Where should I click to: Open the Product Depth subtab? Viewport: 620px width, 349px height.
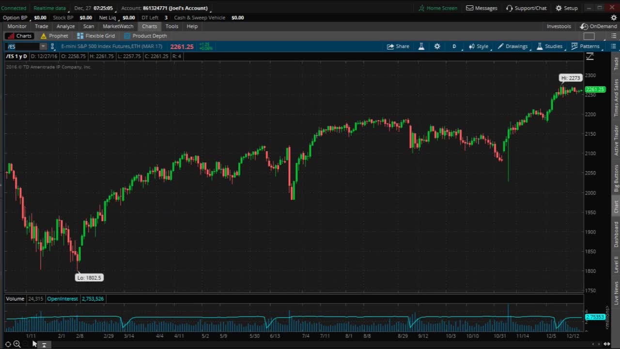click(145, 36)
